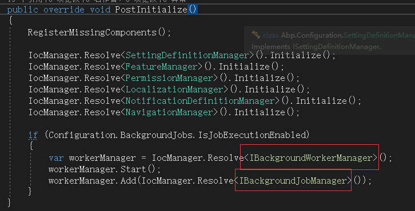Select the LocalizationManager type name
415x211 pixels.
click(174, 90)
